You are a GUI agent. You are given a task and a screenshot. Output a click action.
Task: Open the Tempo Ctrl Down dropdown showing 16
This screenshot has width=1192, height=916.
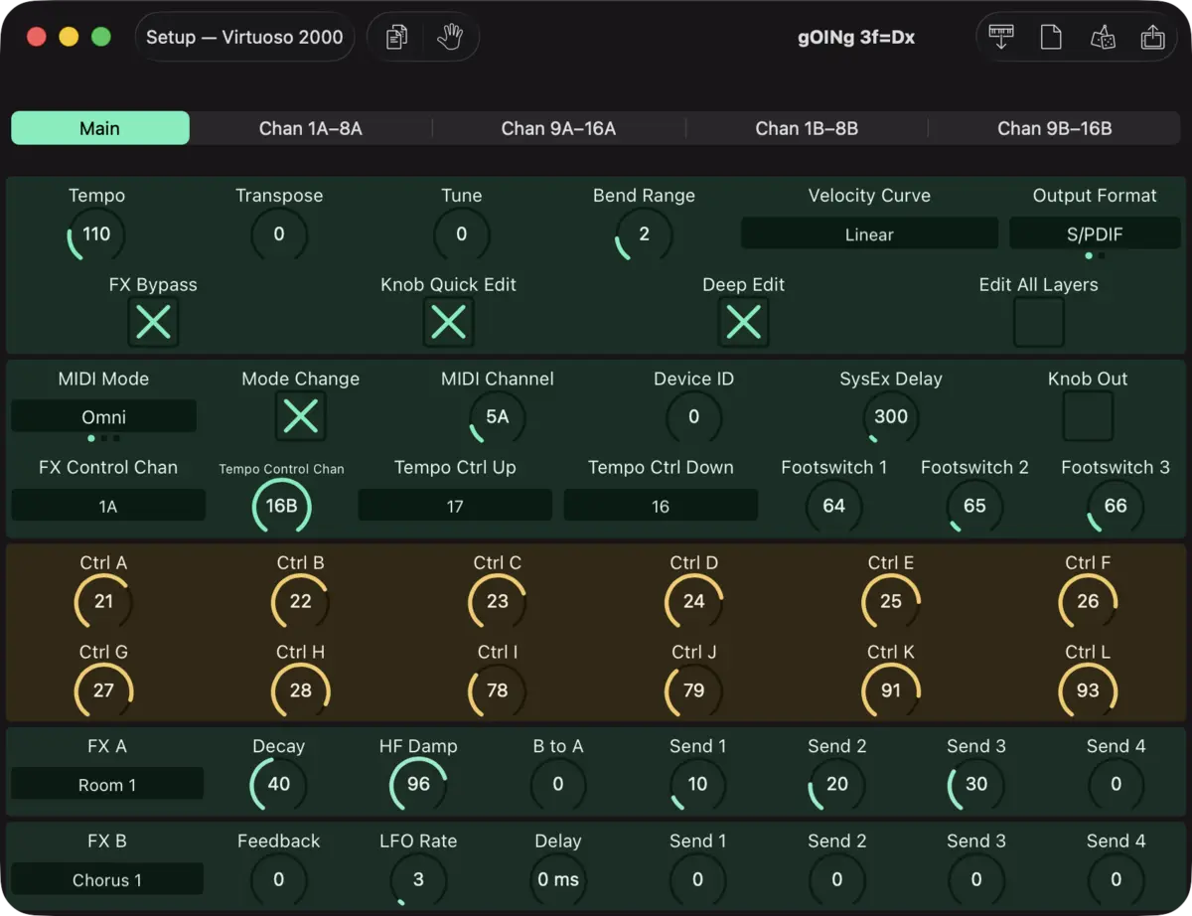tap(661, 506)
